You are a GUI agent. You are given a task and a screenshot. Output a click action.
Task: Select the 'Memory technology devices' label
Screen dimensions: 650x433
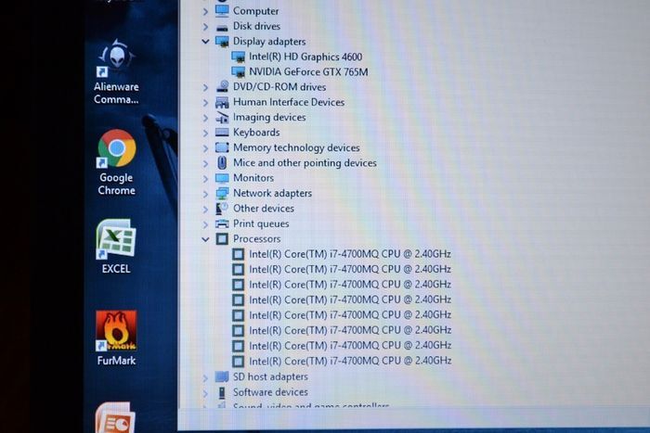[296, 147]
